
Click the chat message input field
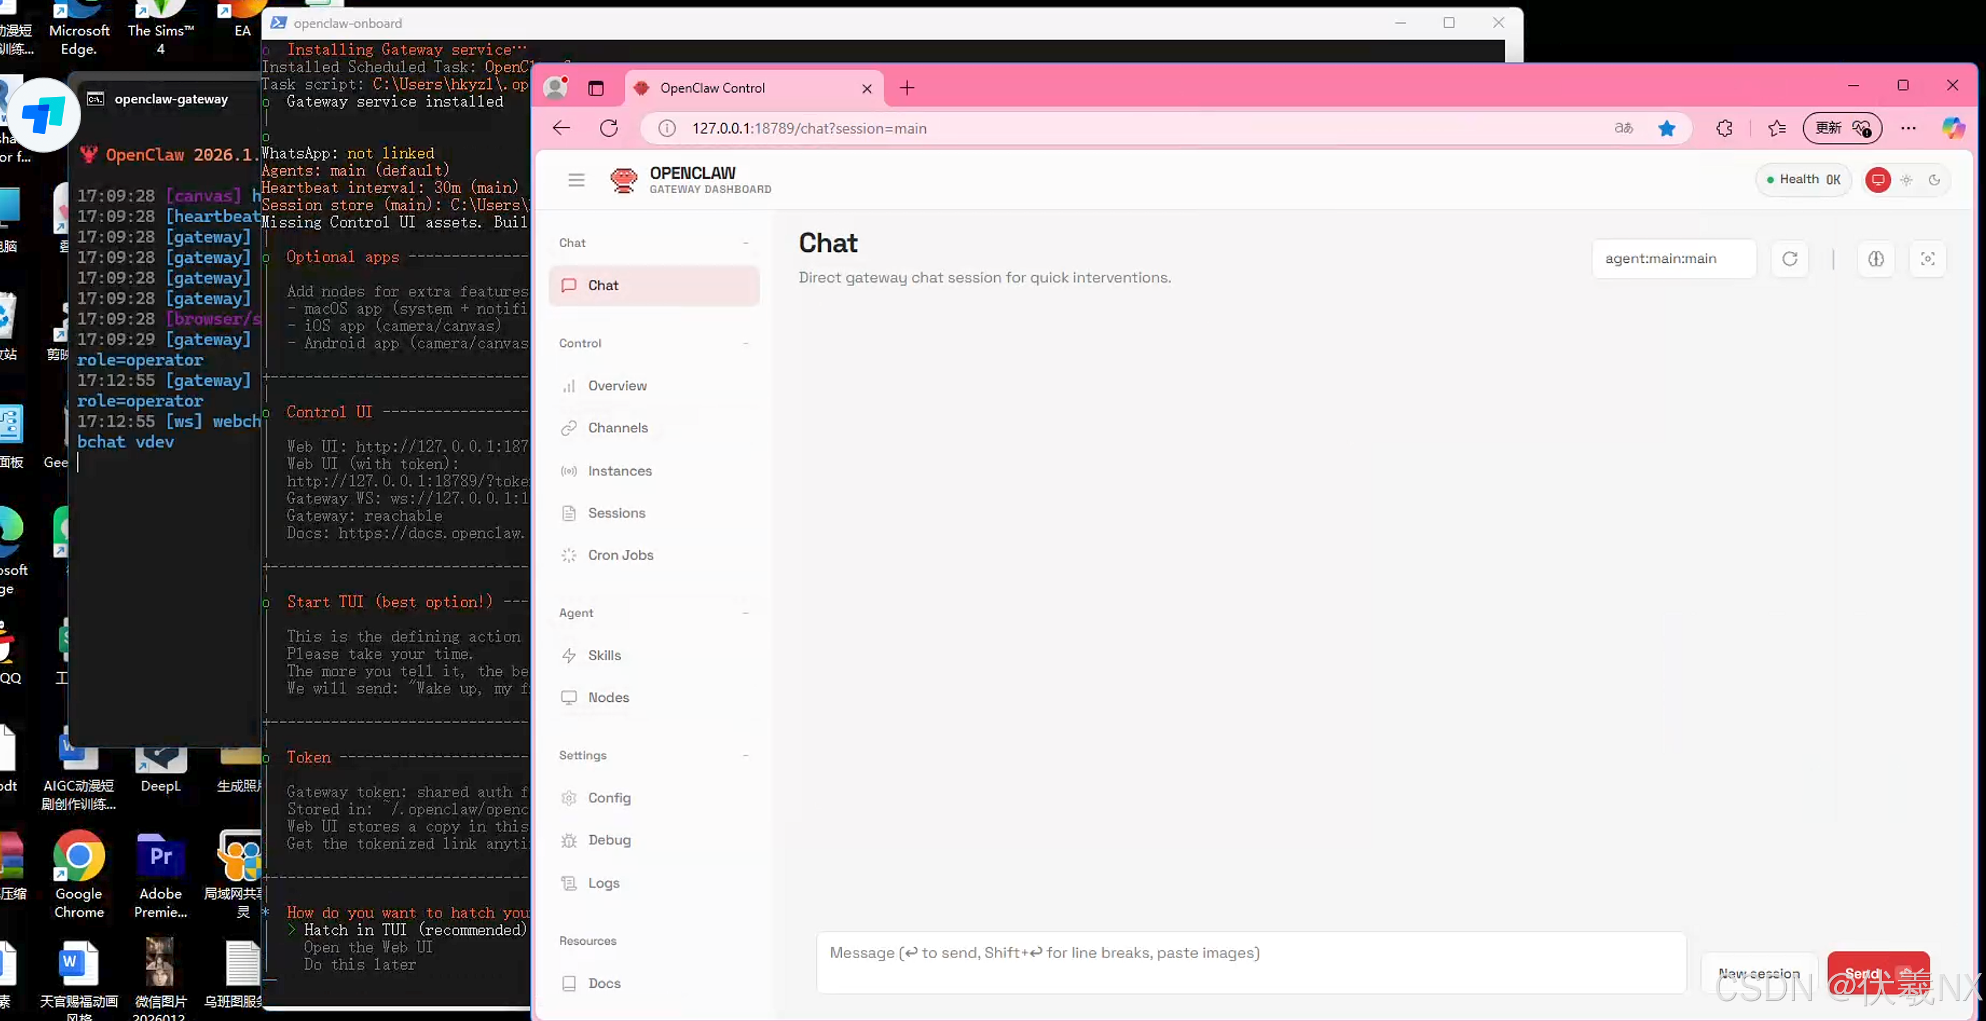click(1250, 962)
